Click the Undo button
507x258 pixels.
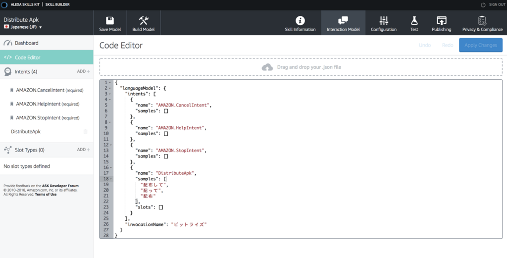coord(424,45)
